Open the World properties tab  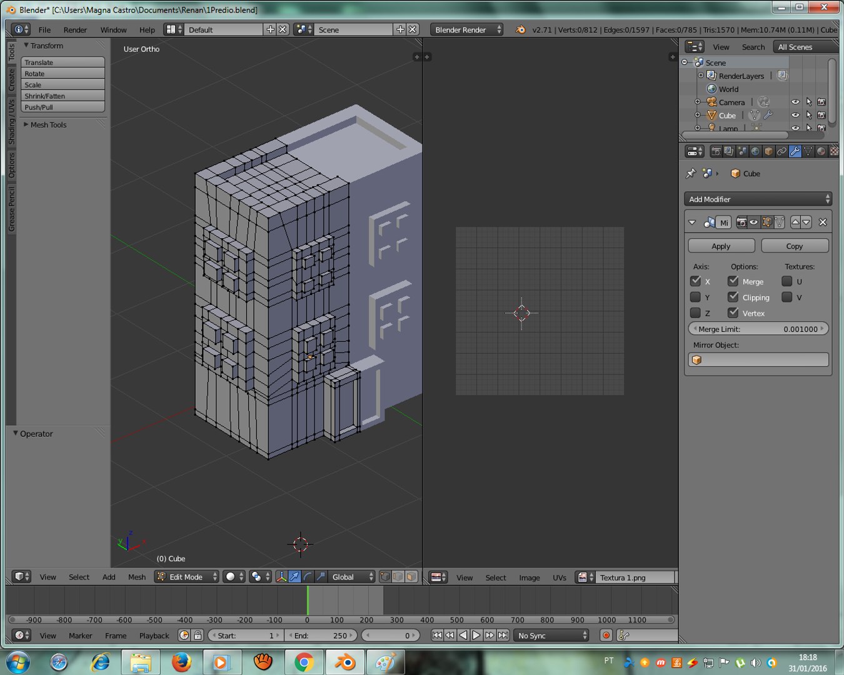[x=755, y=151]
